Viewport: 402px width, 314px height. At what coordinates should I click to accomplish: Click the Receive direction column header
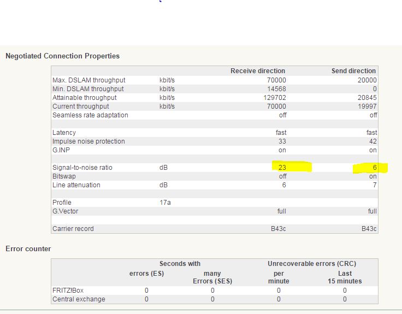[257, 71]
